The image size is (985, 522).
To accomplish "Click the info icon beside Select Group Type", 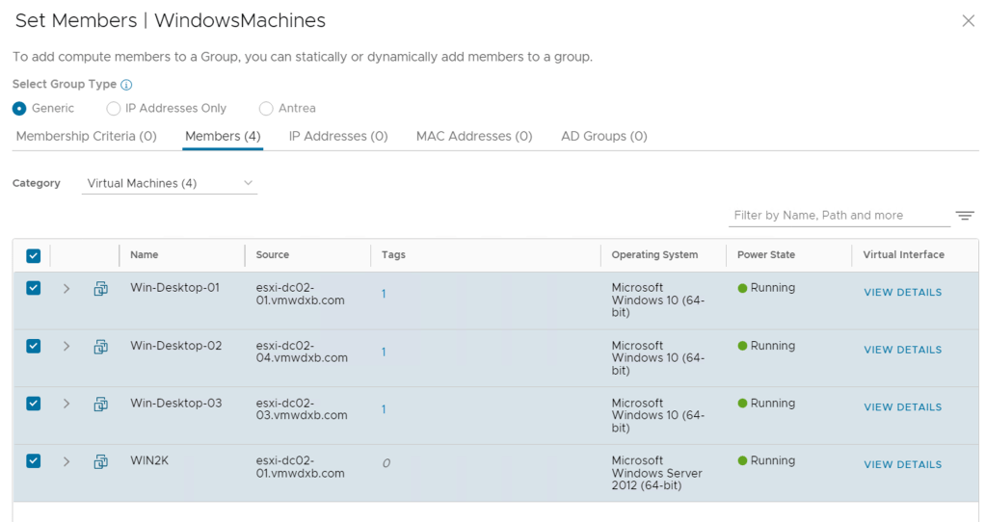I will (126, 85).
